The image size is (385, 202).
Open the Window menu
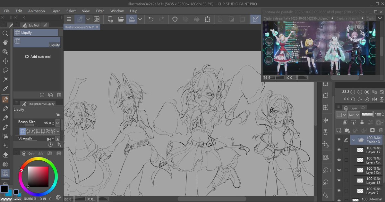tap(117, 11)
